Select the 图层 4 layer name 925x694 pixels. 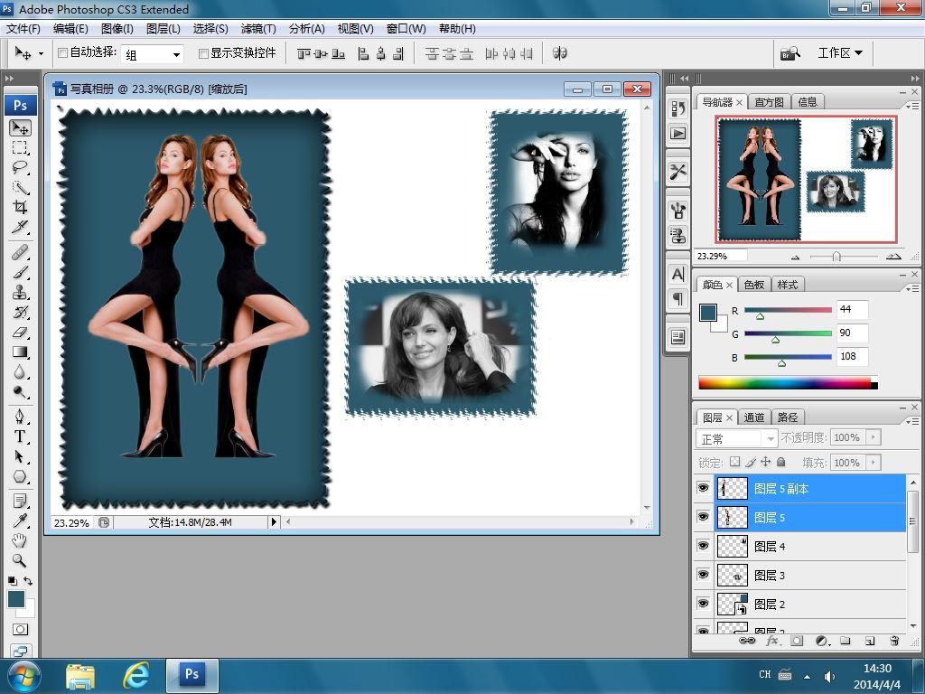point(770,547)
